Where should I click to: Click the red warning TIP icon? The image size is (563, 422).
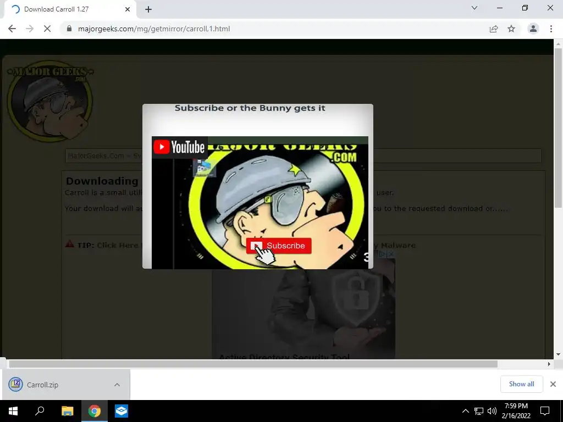pyautogui.click(x=70, y=244)
